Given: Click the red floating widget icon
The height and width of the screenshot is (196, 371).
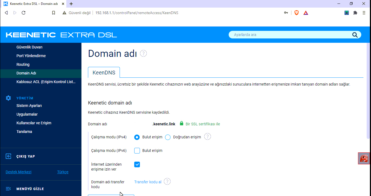Looking at the screenshot, I should coord(364,158).
